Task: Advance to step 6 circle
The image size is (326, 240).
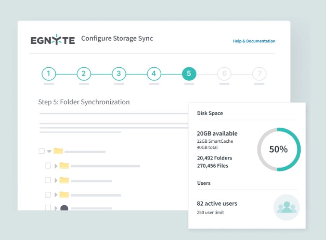Action: (x=224, y=74)
